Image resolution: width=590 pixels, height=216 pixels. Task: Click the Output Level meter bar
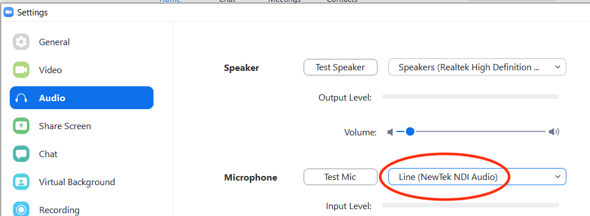[470, 97]
